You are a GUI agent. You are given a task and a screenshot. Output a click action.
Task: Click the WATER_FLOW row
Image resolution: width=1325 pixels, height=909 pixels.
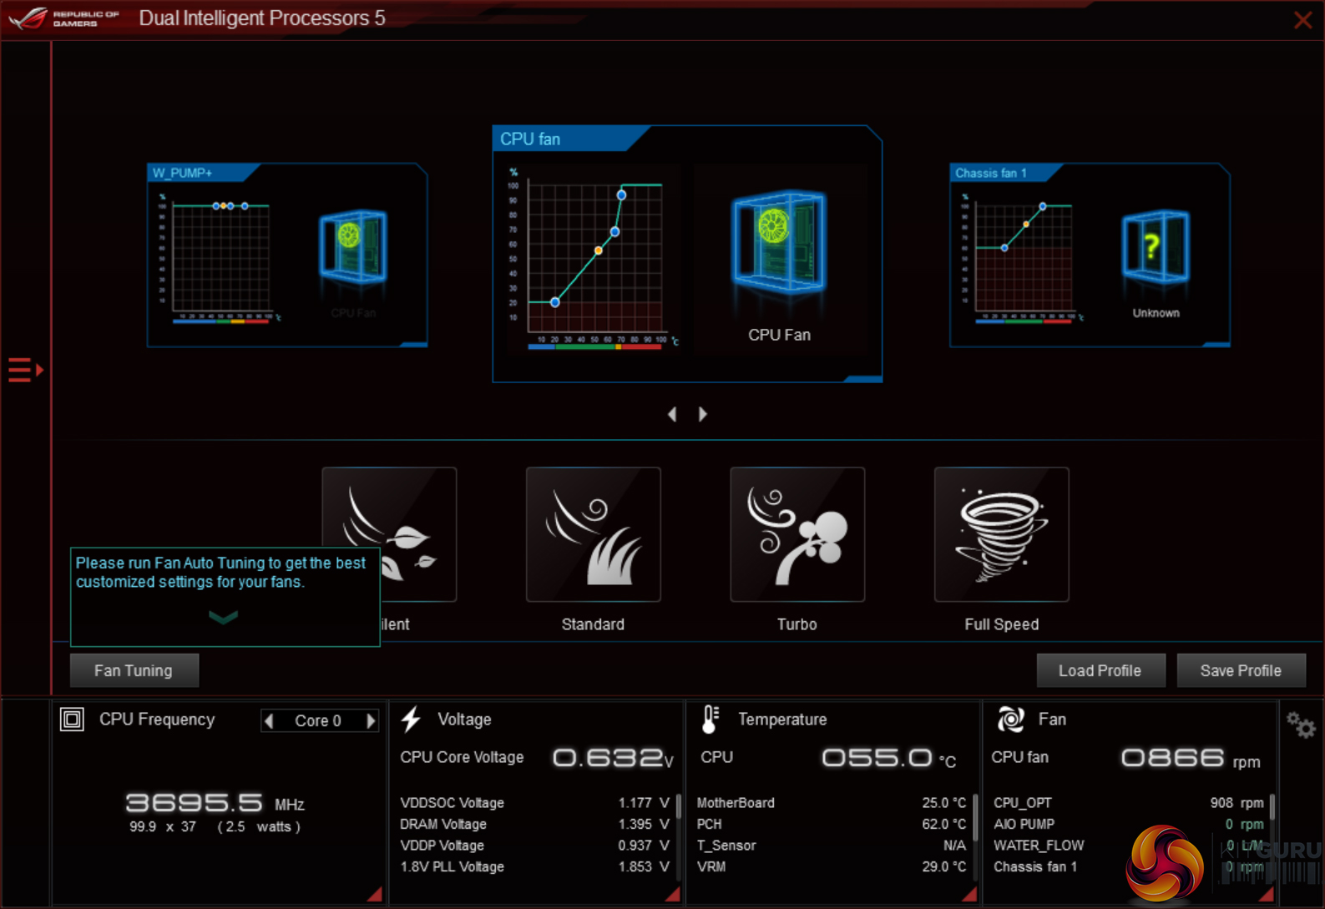[1129, 846]
